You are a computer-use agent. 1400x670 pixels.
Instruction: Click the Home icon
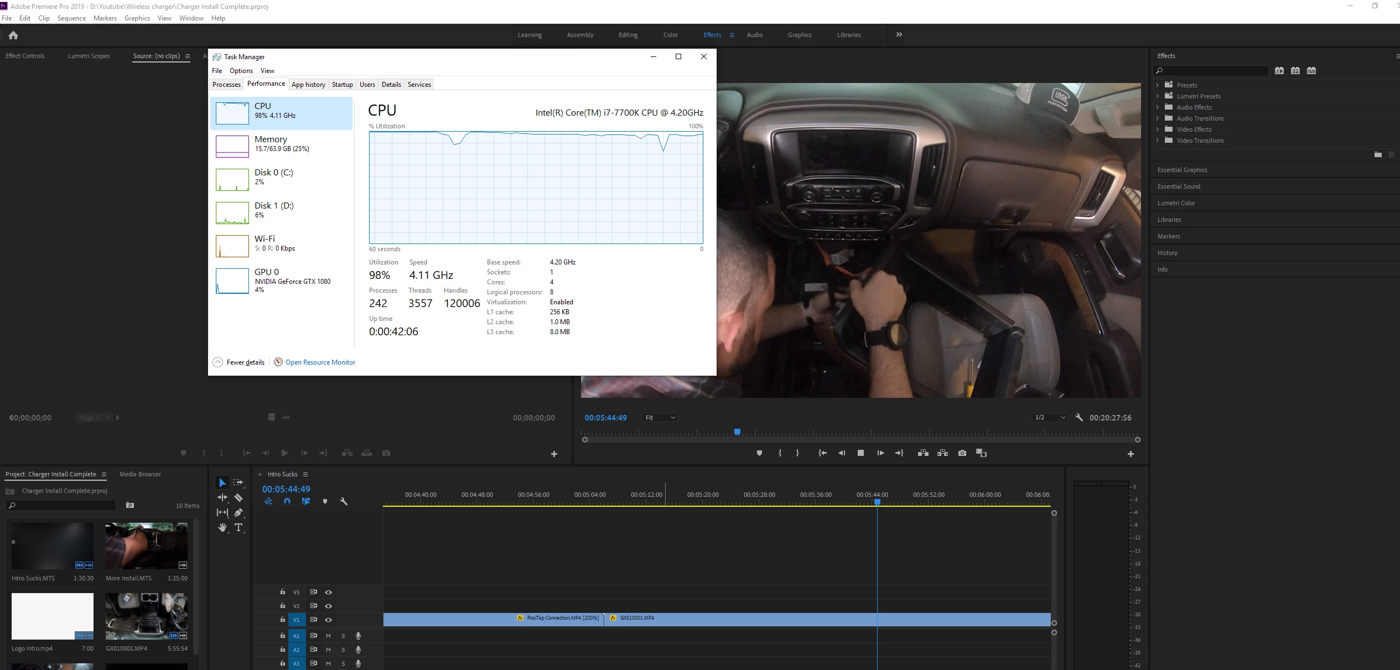click(13, 35)
